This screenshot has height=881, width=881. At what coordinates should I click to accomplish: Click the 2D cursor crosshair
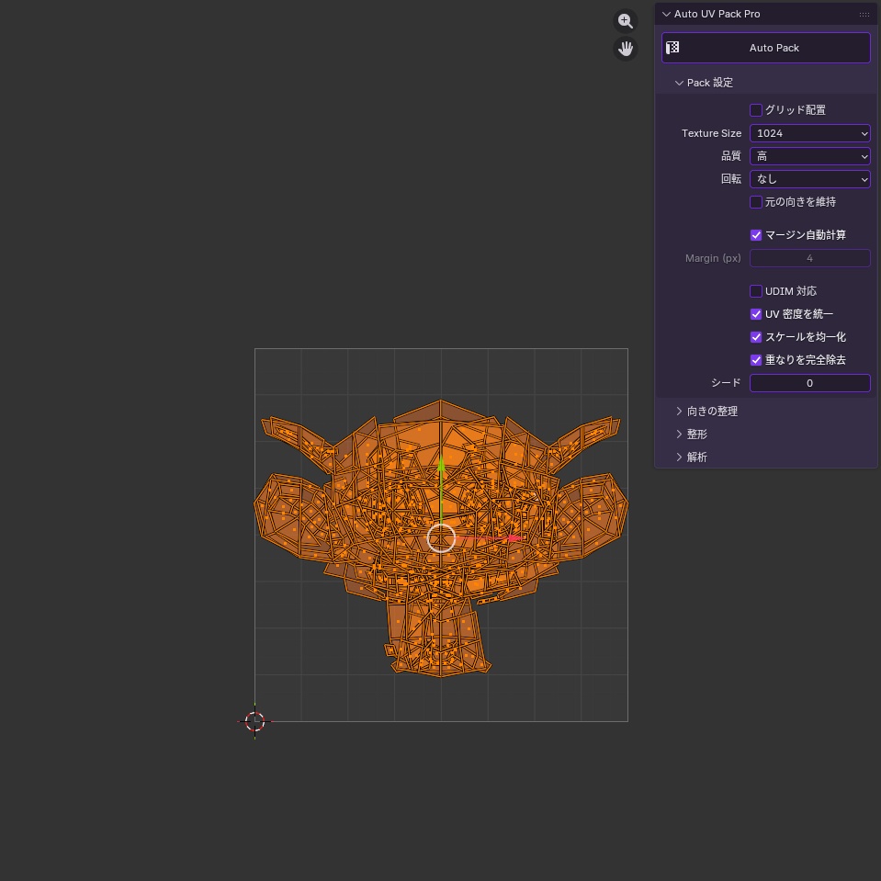tap(254, 721)
